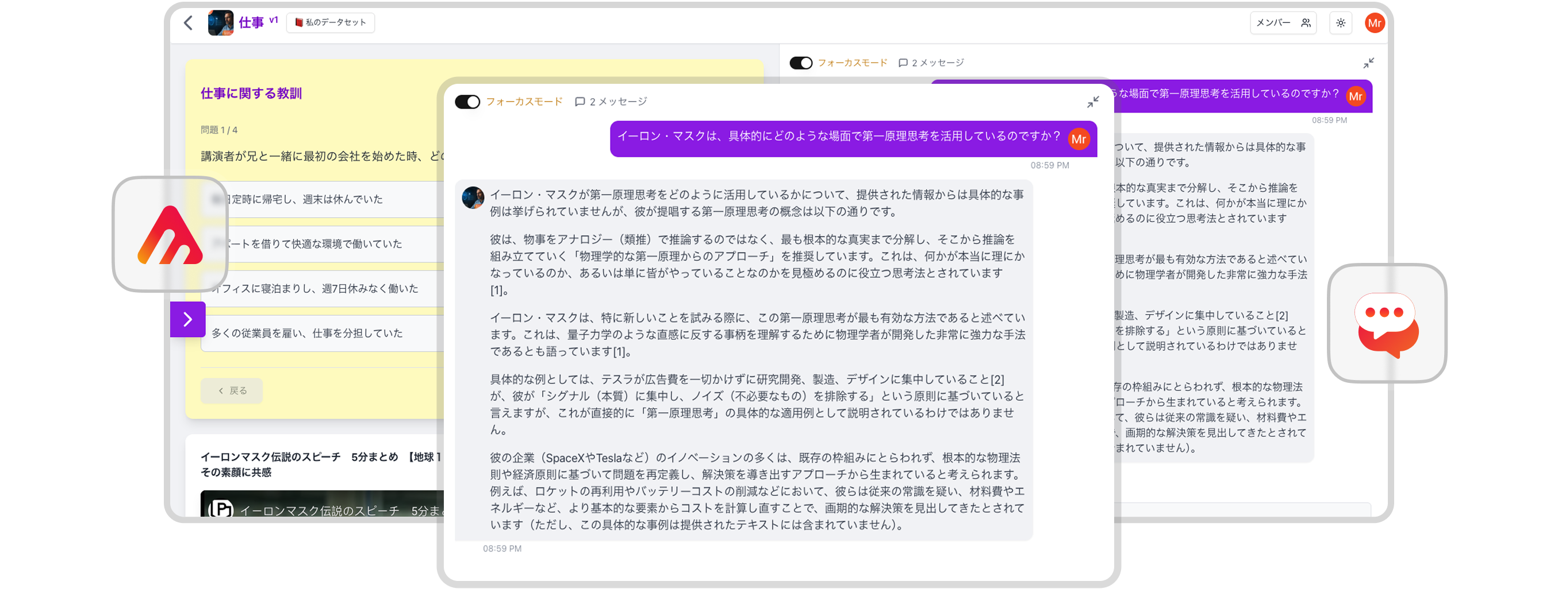
Task: Click the bot avatar beside the answer
Action: click(473, 197)
